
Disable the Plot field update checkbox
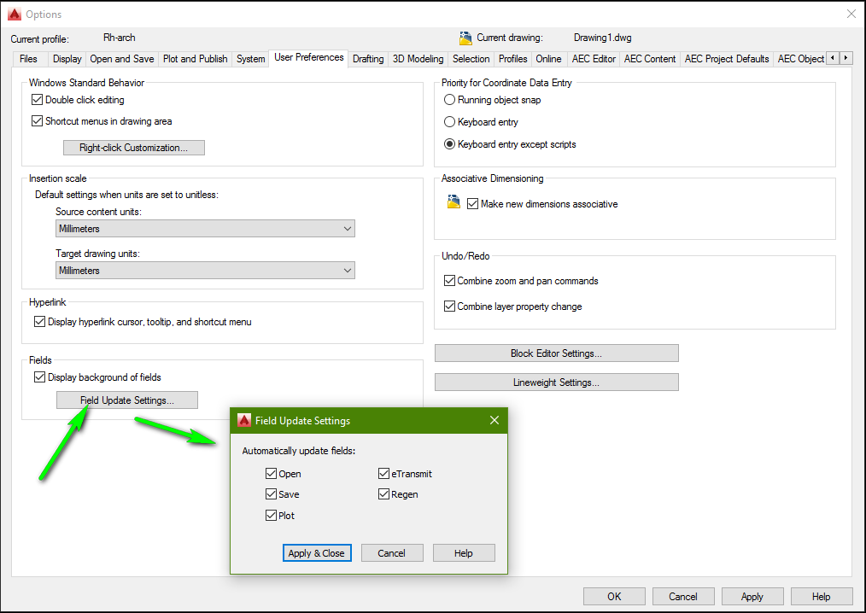(x=272, y=516)
